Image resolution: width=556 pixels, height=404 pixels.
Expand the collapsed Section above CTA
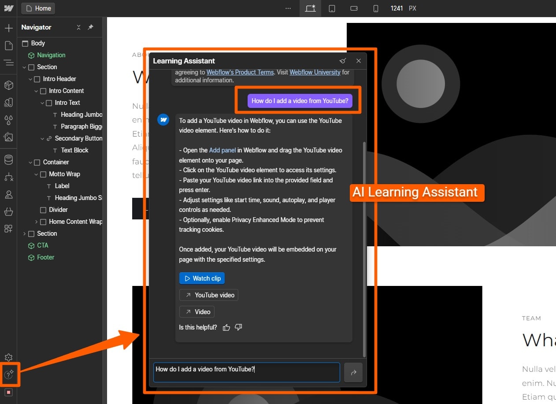[x=25, y=234]
